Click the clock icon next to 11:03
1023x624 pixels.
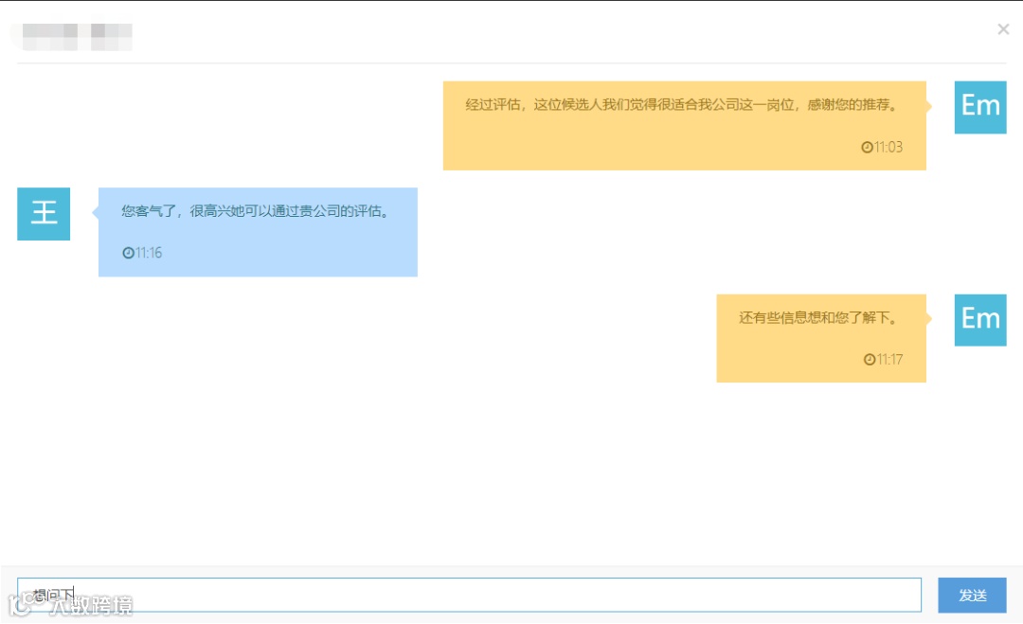[867, 148]
